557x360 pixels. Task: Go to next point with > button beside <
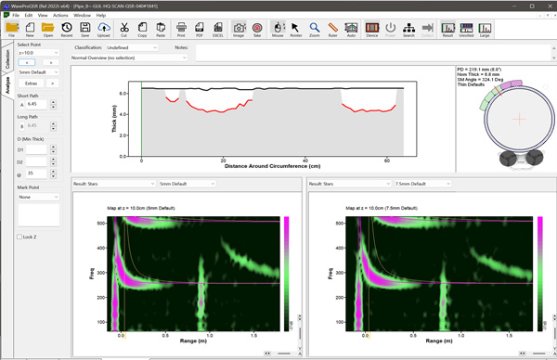51,62
